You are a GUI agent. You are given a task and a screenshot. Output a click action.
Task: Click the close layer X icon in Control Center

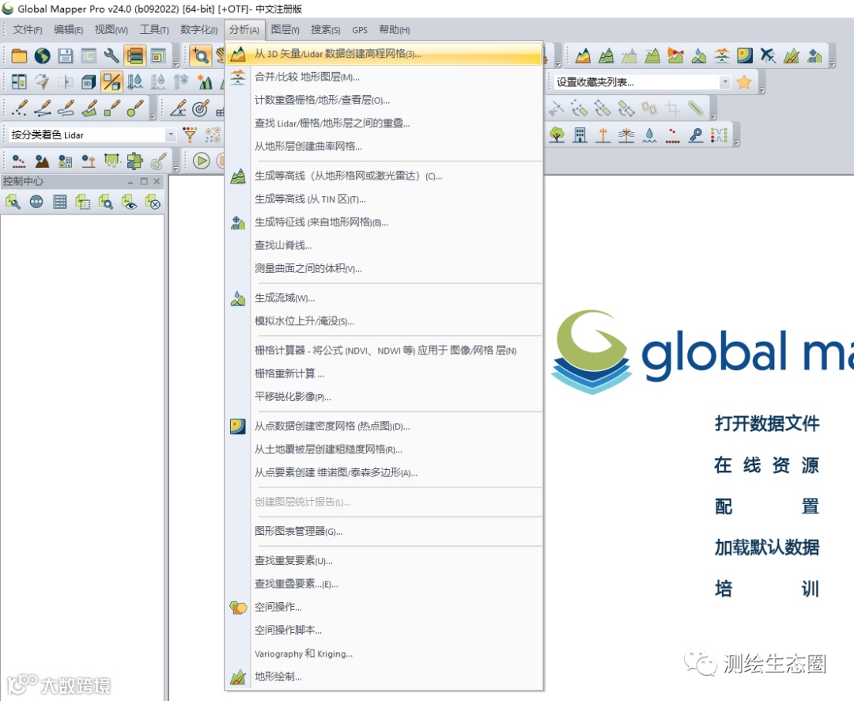coord(153,203)
